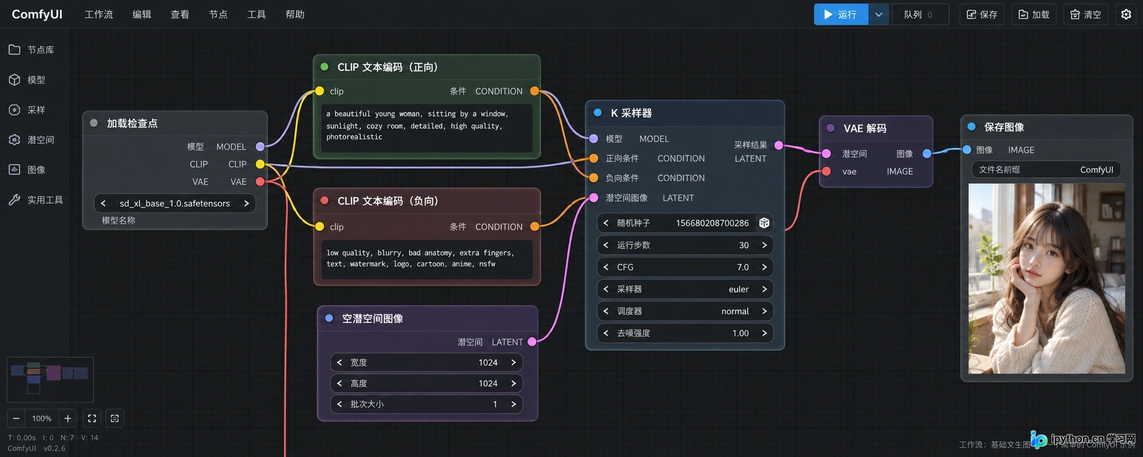This screenshot has width=1143, height=457.
Task: Click the LATENT output port of 空潜空间图像
Action: coord(532,342)
